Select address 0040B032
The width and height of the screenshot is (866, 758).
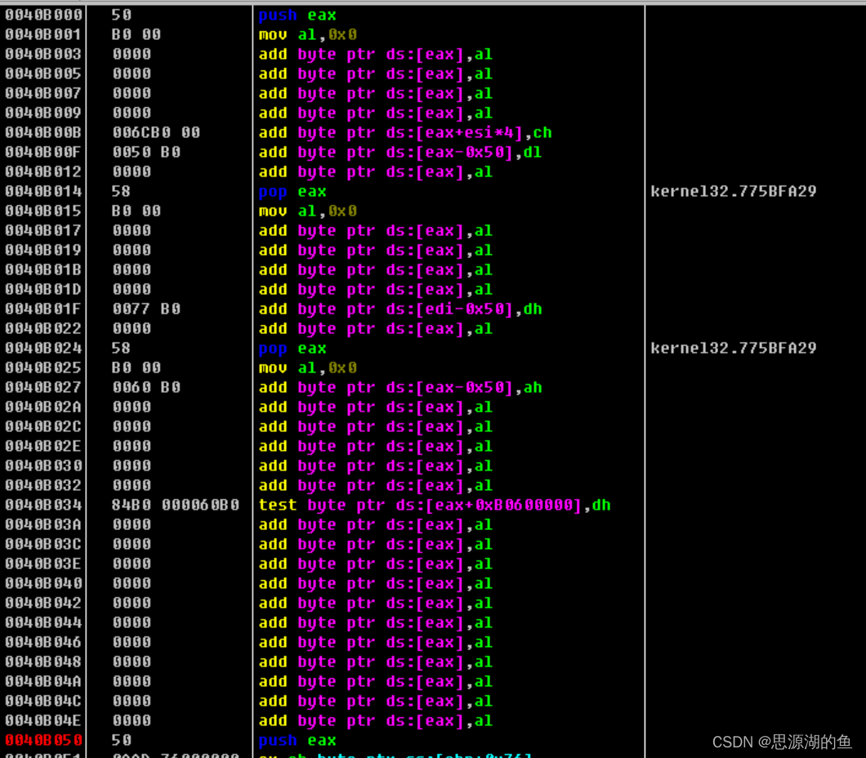(43, 485)
